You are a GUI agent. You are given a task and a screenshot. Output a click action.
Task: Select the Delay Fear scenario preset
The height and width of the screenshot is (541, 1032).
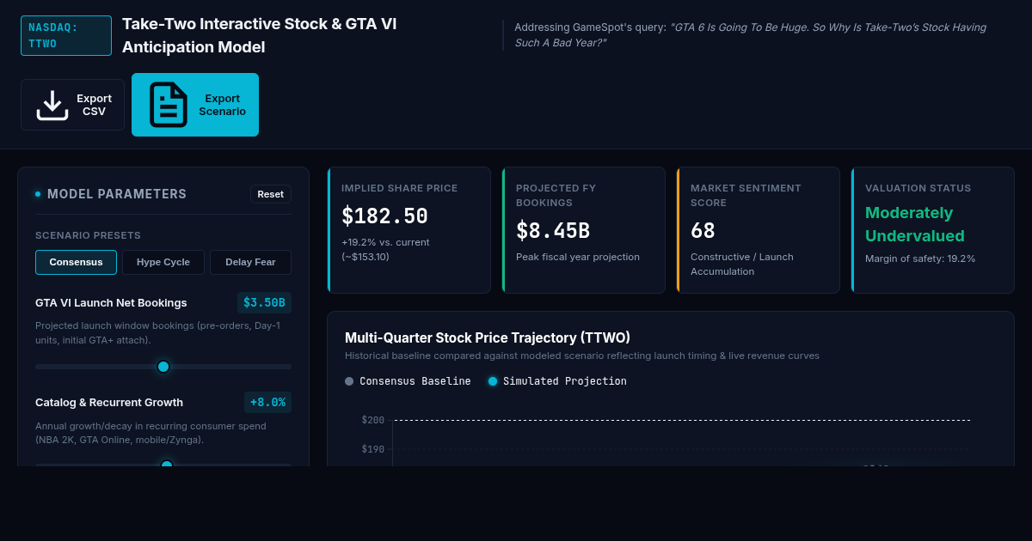[x=250, y=262]
